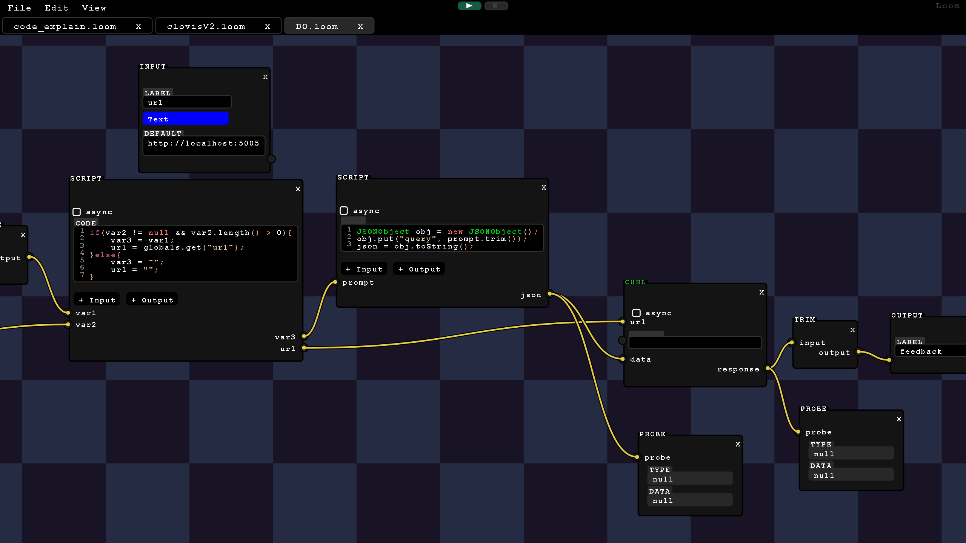Enable async on the left SCRIPT node
Viewport: 966px width, 543px height.
click(77, 212)
